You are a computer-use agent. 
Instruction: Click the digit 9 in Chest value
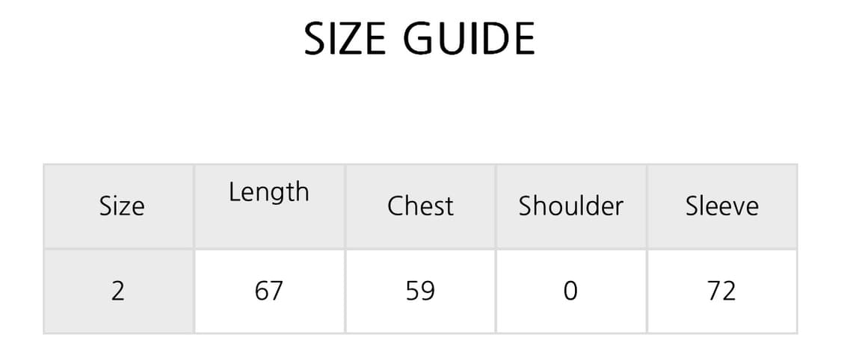coord(428,290)
